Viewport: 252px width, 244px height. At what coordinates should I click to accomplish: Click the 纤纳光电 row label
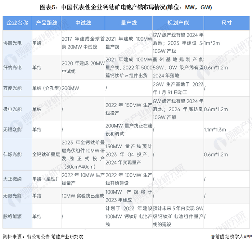(x=17, y=67)
